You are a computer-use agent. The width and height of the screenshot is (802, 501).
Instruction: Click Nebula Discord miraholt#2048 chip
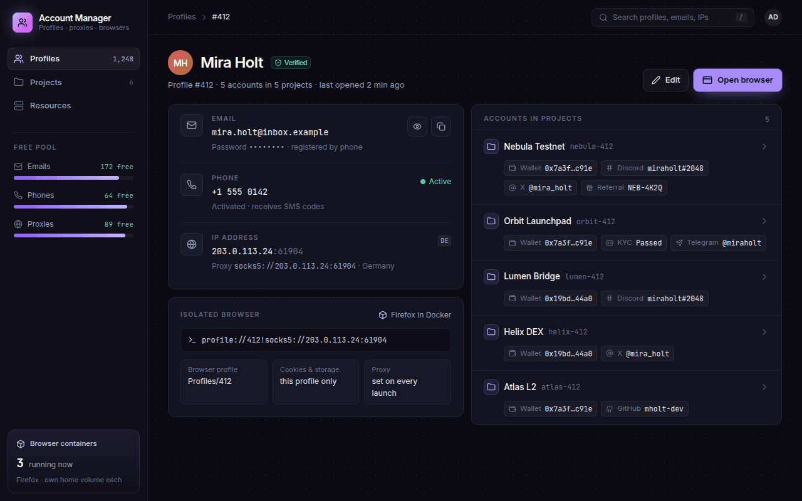point(655,168)
